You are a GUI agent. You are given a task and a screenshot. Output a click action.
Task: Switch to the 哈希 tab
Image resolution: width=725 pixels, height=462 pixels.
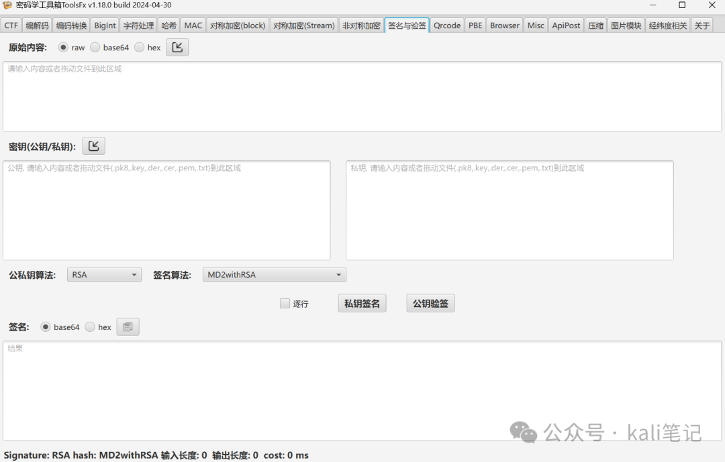pyautogui.click(x=168, y=25)
